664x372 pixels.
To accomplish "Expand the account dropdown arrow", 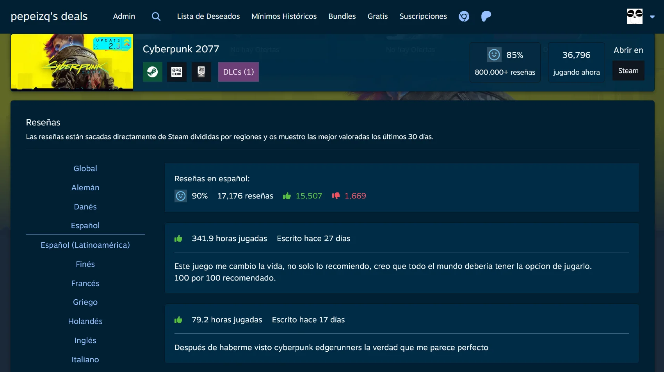I will coord(652,17).
